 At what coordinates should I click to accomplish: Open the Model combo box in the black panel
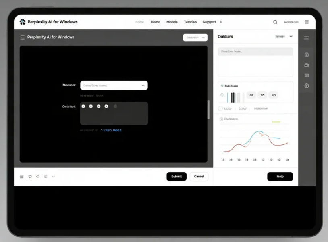pyautogui.click(x=114, y=86)
